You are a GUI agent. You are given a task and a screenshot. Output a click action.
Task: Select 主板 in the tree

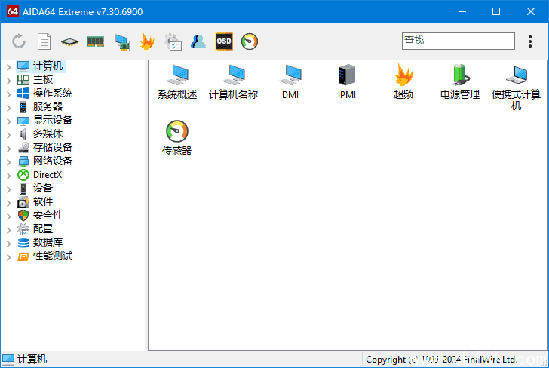point(43,79)
